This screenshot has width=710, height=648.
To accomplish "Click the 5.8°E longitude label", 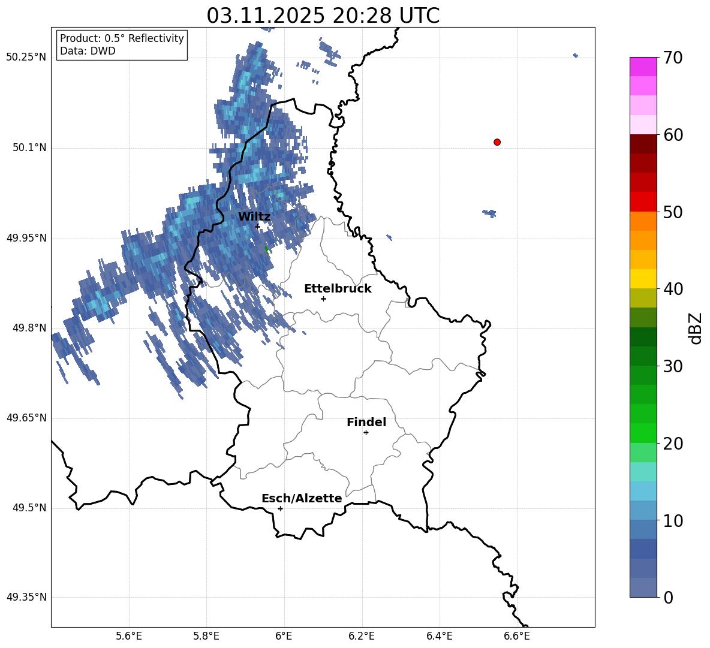I will [x=206, y=636].
